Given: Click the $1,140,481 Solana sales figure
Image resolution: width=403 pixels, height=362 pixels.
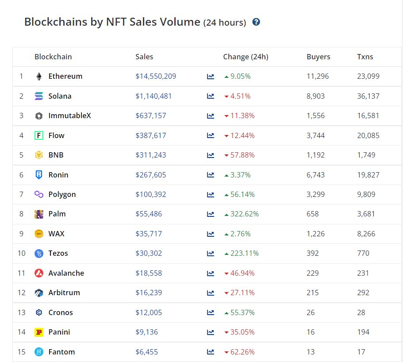Looking at the screenshot, I should click(154, 96).
